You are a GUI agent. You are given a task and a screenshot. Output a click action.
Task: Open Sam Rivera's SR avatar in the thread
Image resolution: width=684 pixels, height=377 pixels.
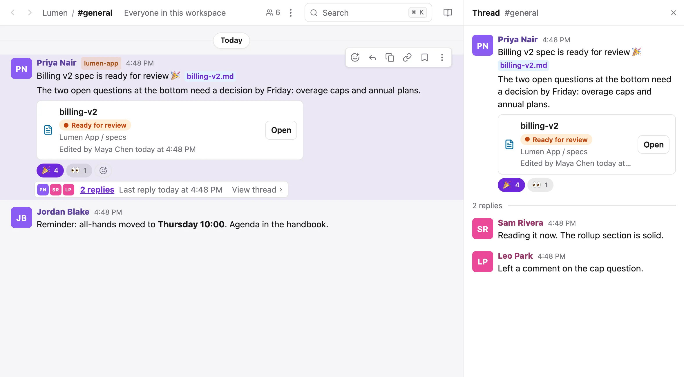[483, 229]
